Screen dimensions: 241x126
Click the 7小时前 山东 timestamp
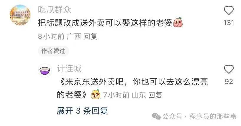(x=124, y=95)
